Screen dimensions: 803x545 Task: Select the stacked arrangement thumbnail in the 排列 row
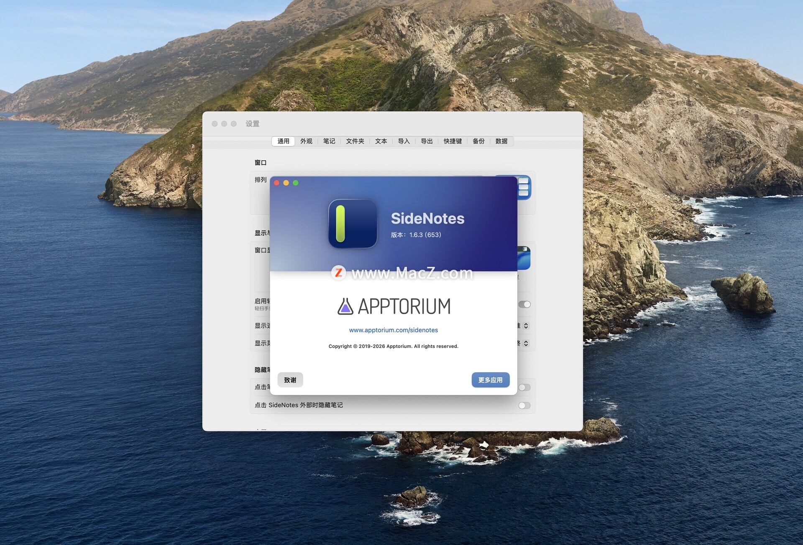point(524,187)
